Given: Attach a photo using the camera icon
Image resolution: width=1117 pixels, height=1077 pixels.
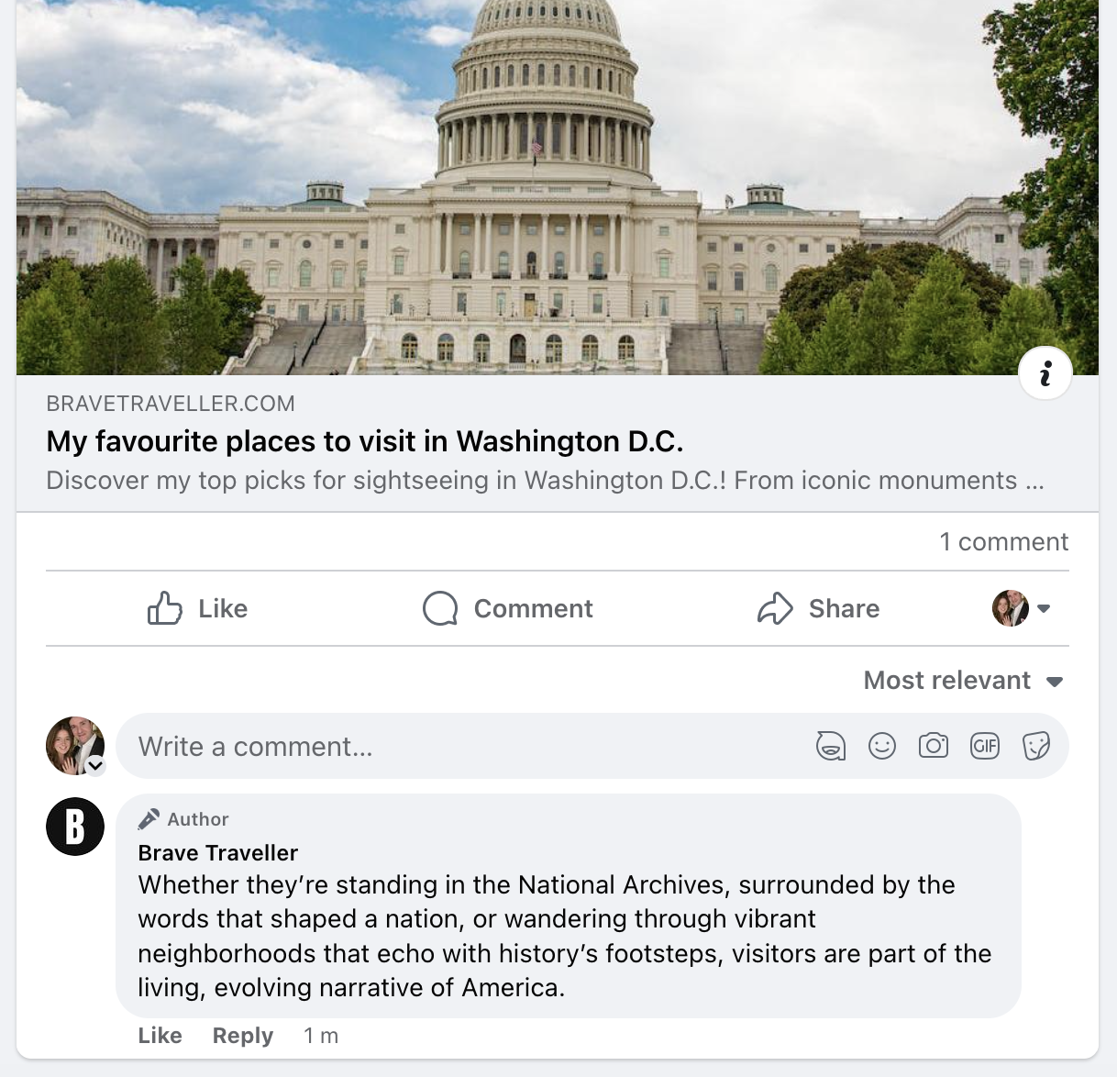Looking at the screenshot, I should (934, 746).
